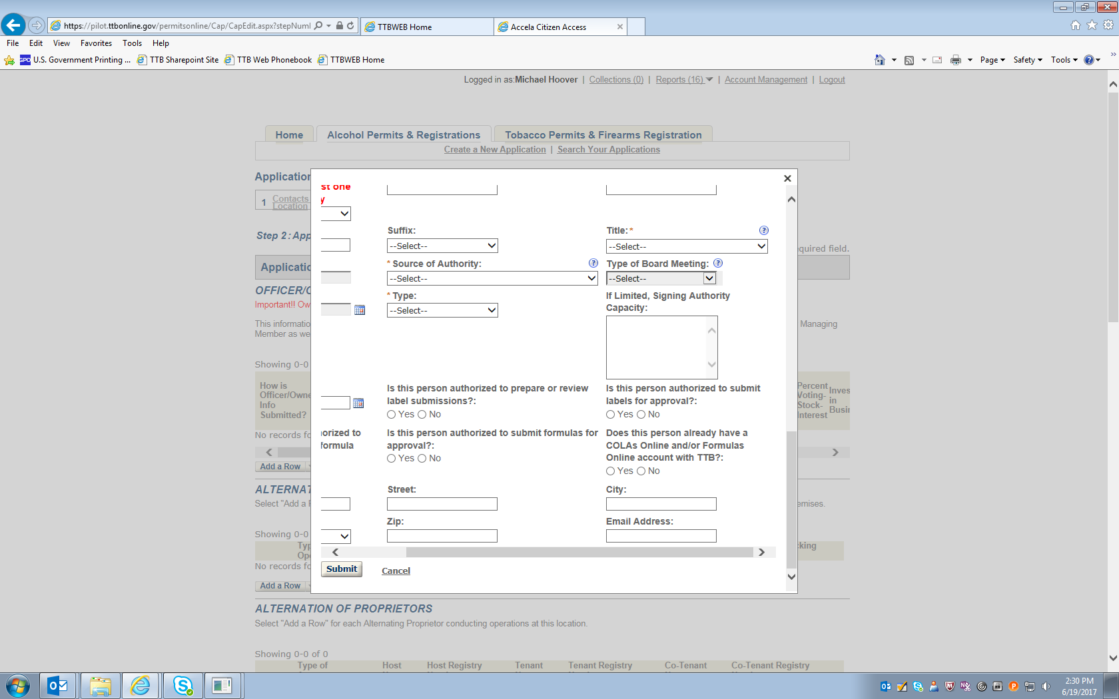Open Internet Explorer from the taskbar
1119x699 pixels.
(140, 685)
